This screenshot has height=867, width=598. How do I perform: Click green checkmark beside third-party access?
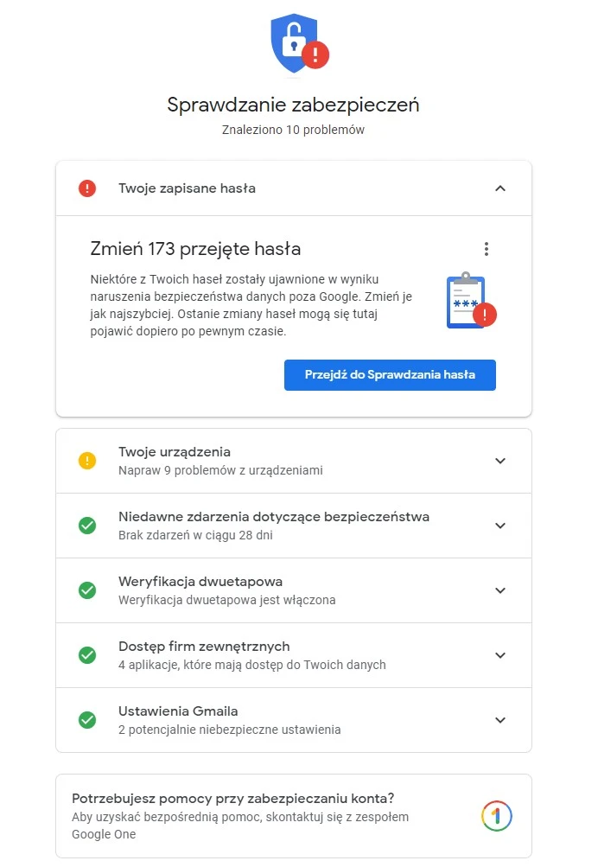pos(87,655)
